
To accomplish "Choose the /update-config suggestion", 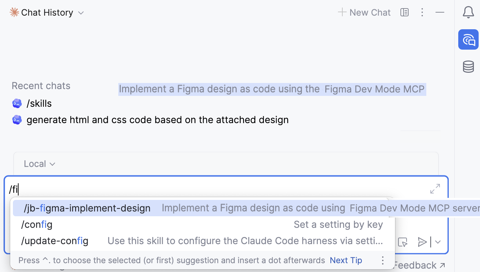I will pyautogui.click(x=203, y=241).
